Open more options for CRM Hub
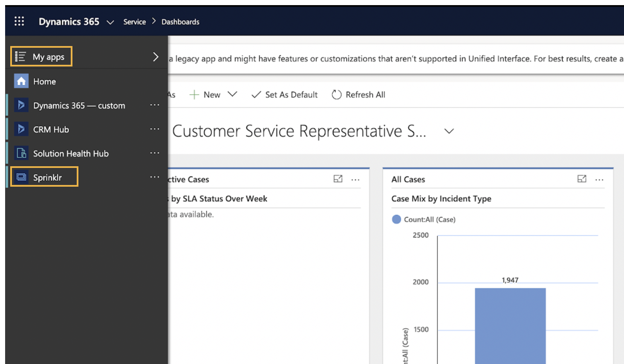Image resolution: width=624 pixels, height=364 pixels. click(x=155, y=129)
